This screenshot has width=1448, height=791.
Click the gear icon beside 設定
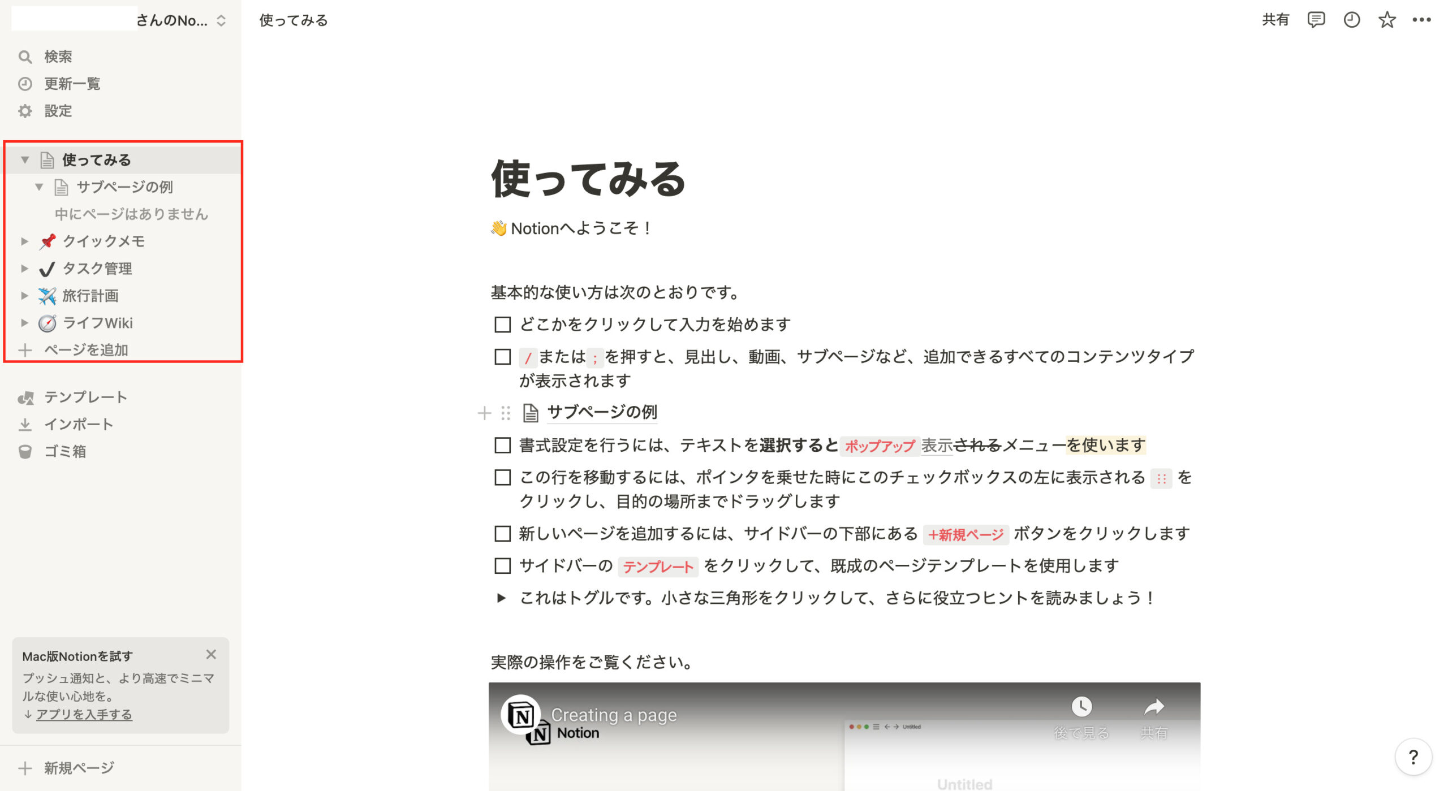[x=25, y=111]
